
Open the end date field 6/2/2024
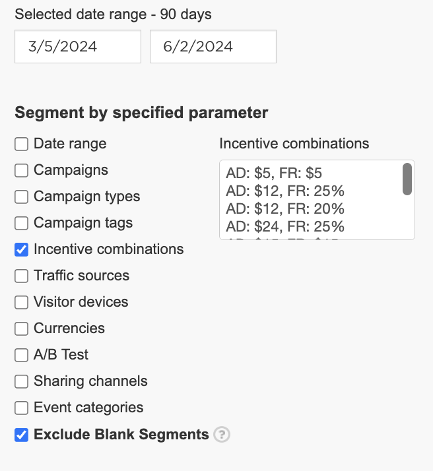click(213, 47)
